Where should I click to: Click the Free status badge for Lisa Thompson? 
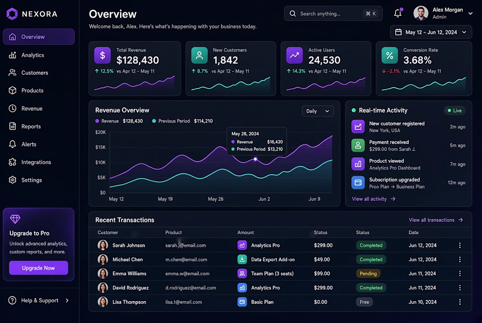[x=364, y=302]
